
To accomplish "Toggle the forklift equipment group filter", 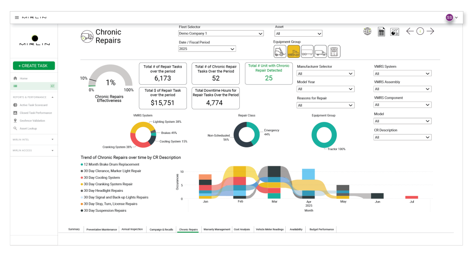I will (x=280, y=51).
